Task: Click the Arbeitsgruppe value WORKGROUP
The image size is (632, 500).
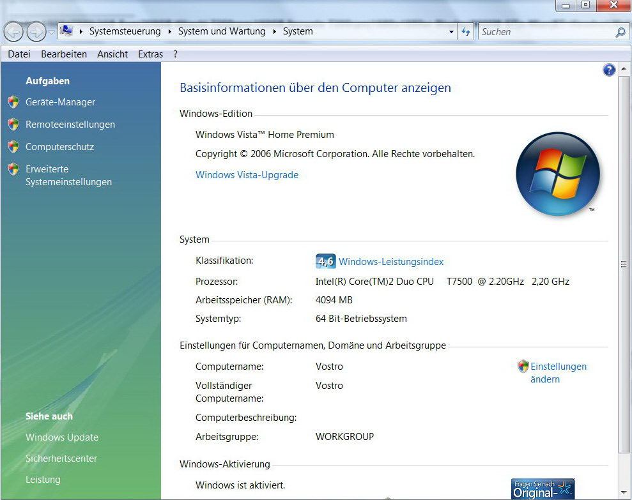Action: 344,437
